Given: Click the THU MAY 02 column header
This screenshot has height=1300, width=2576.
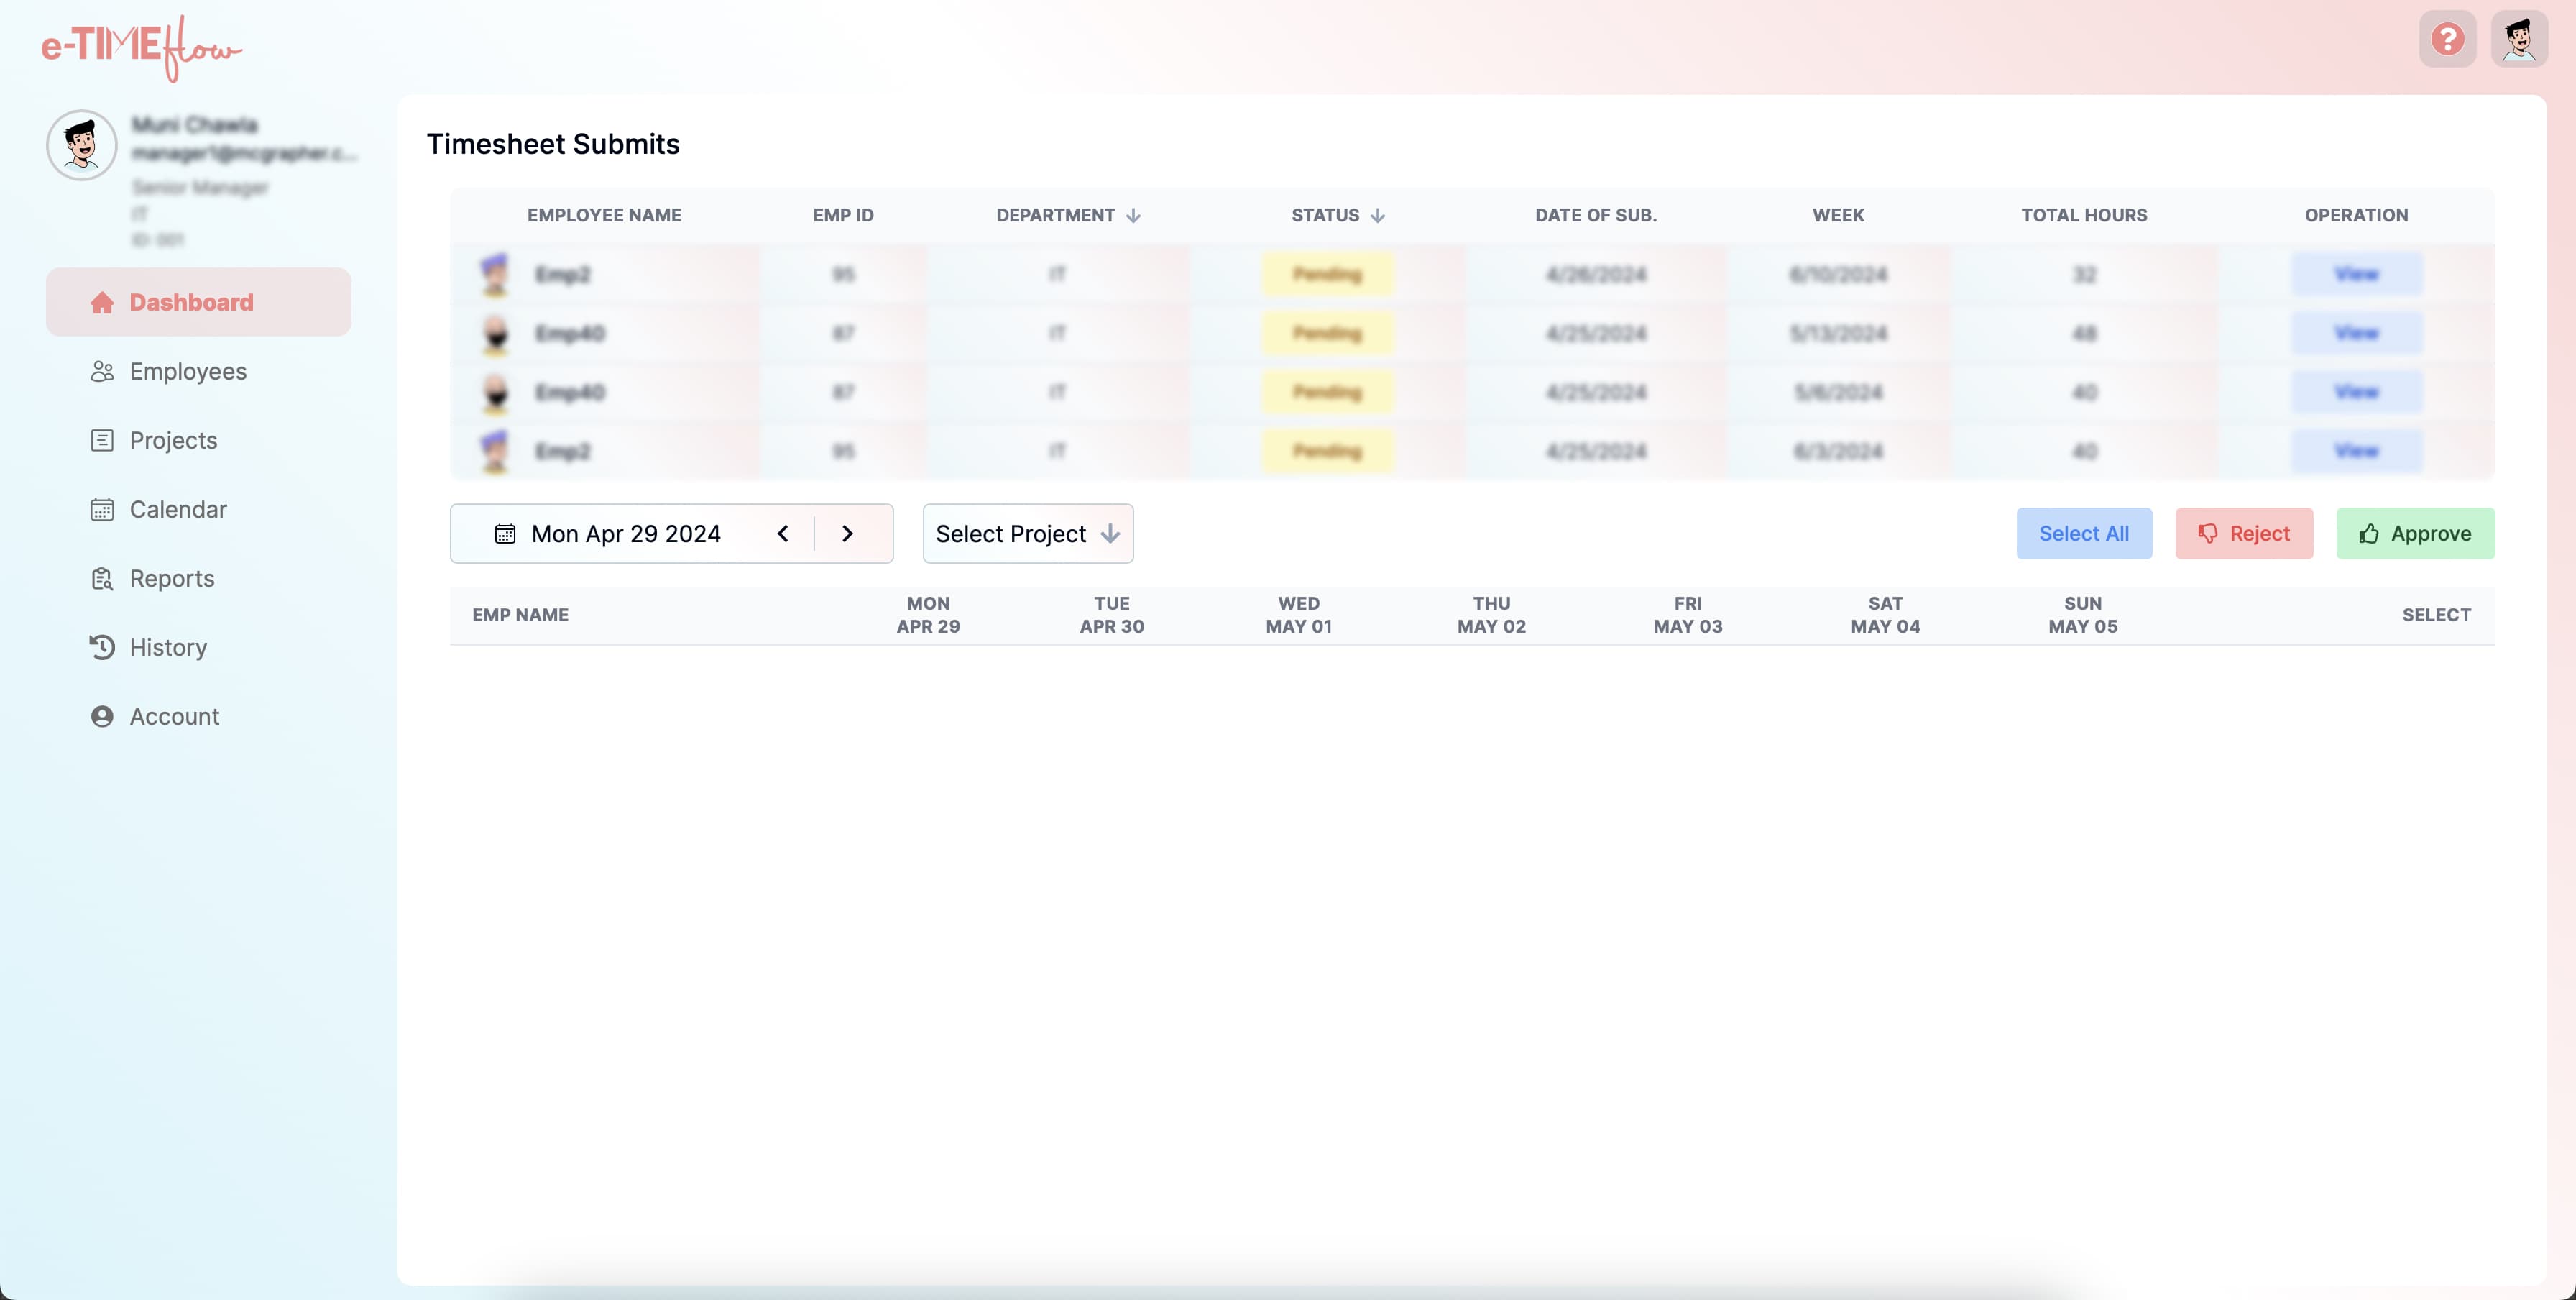Looking at the screenshot, I should (1491, 615).
